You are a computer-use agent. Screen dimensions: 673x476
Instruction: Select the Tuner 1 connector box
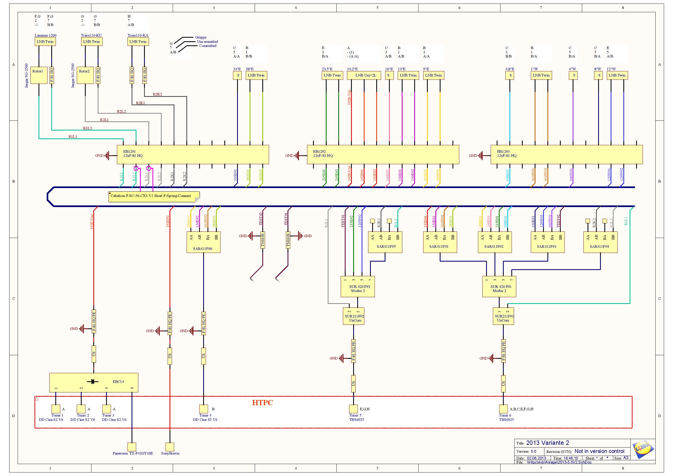tap(56, 409)
